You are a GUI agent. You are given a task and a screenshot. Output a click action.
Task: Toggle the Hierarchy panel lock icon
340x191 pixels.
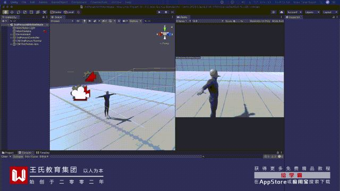44,17
